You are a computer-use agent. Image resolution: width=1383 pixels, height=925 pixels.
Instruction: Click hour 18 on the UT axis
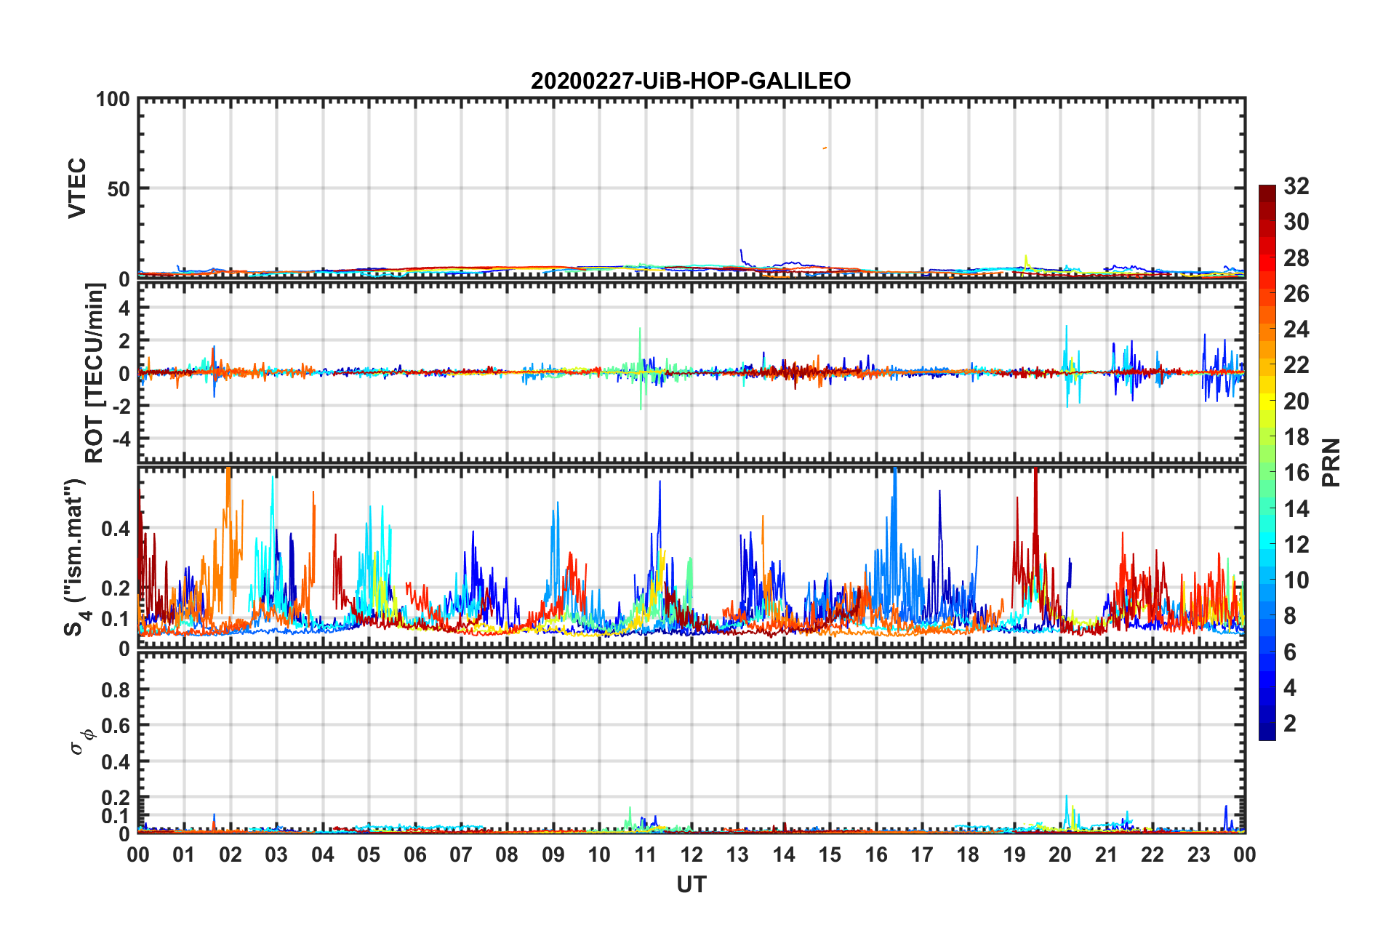click(x=969, y=854)
